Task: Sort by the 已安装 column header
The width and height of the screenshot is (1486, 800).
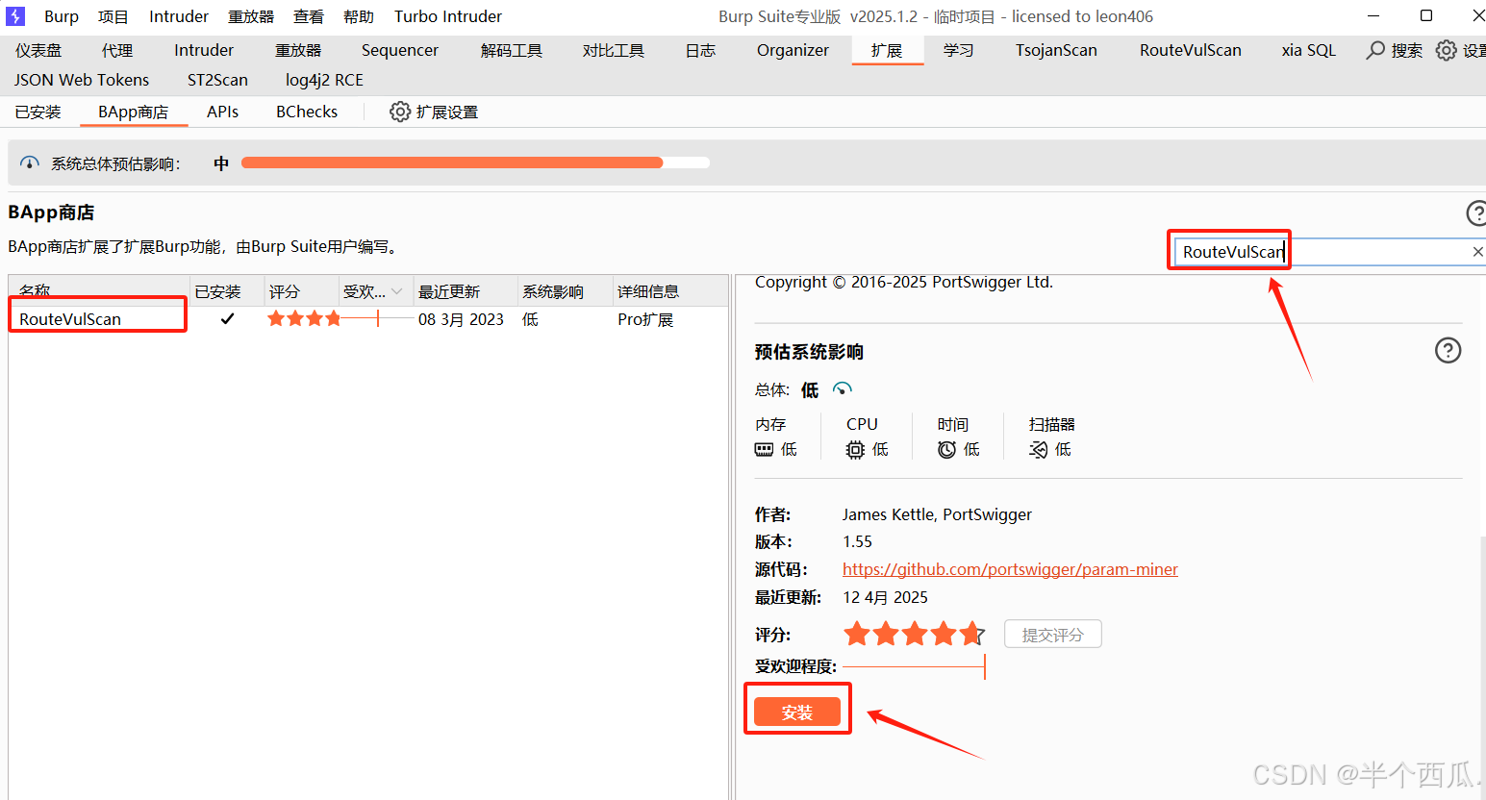Action: [x=227, y=291]
